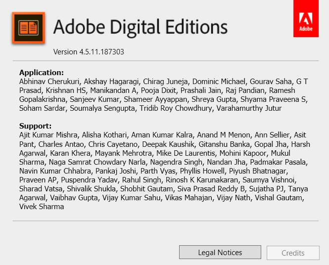Image resolution: width=329 pixels, height=265 pixels.
Task: Click the name Puspendra Yadav
Action: click(89, 180)
